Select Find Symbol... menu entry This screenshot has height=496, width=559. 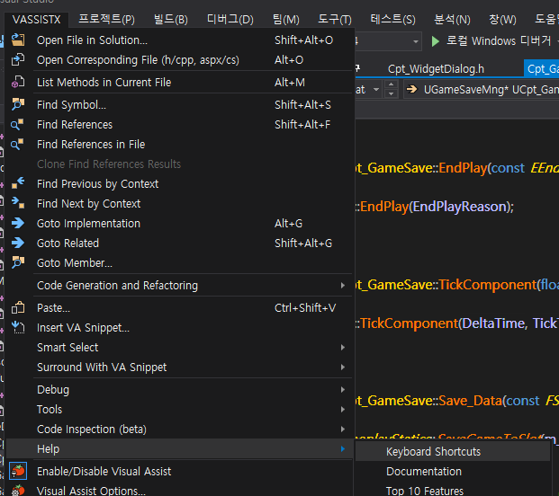pos(180,104)
